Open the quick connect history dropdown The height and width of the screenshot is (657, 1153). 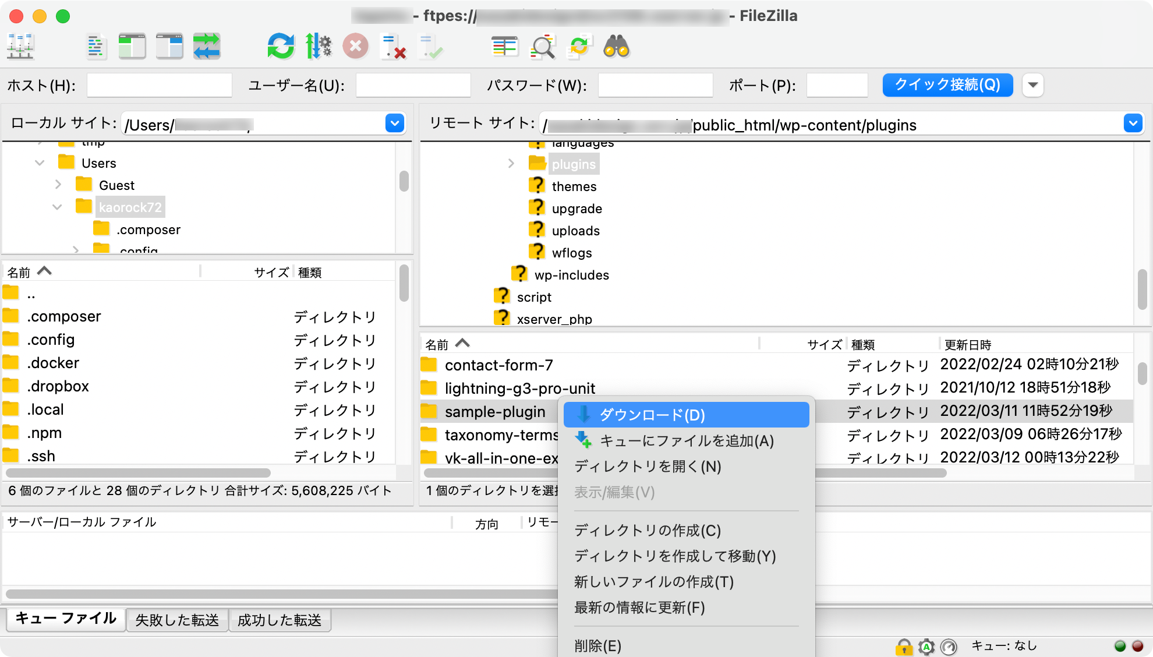1033,85
